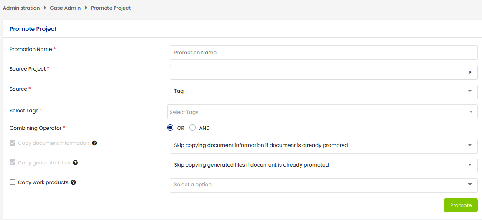Image resolution: width=482 pixels, height=220 pixels.
Task: Open skip copying generated files dropdown
Action: [x=324, y=166]
